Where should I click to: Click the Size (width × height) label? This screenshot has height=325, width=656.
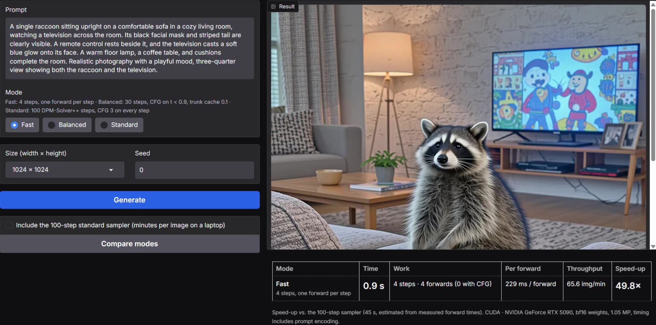36,153
